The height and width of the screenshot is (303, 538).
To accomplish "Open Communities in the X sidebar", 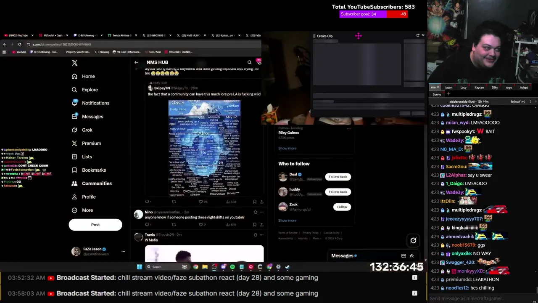I will [92, 183].
